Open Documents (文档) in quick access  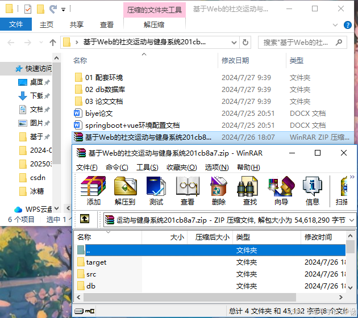click(x=34, y=110)
